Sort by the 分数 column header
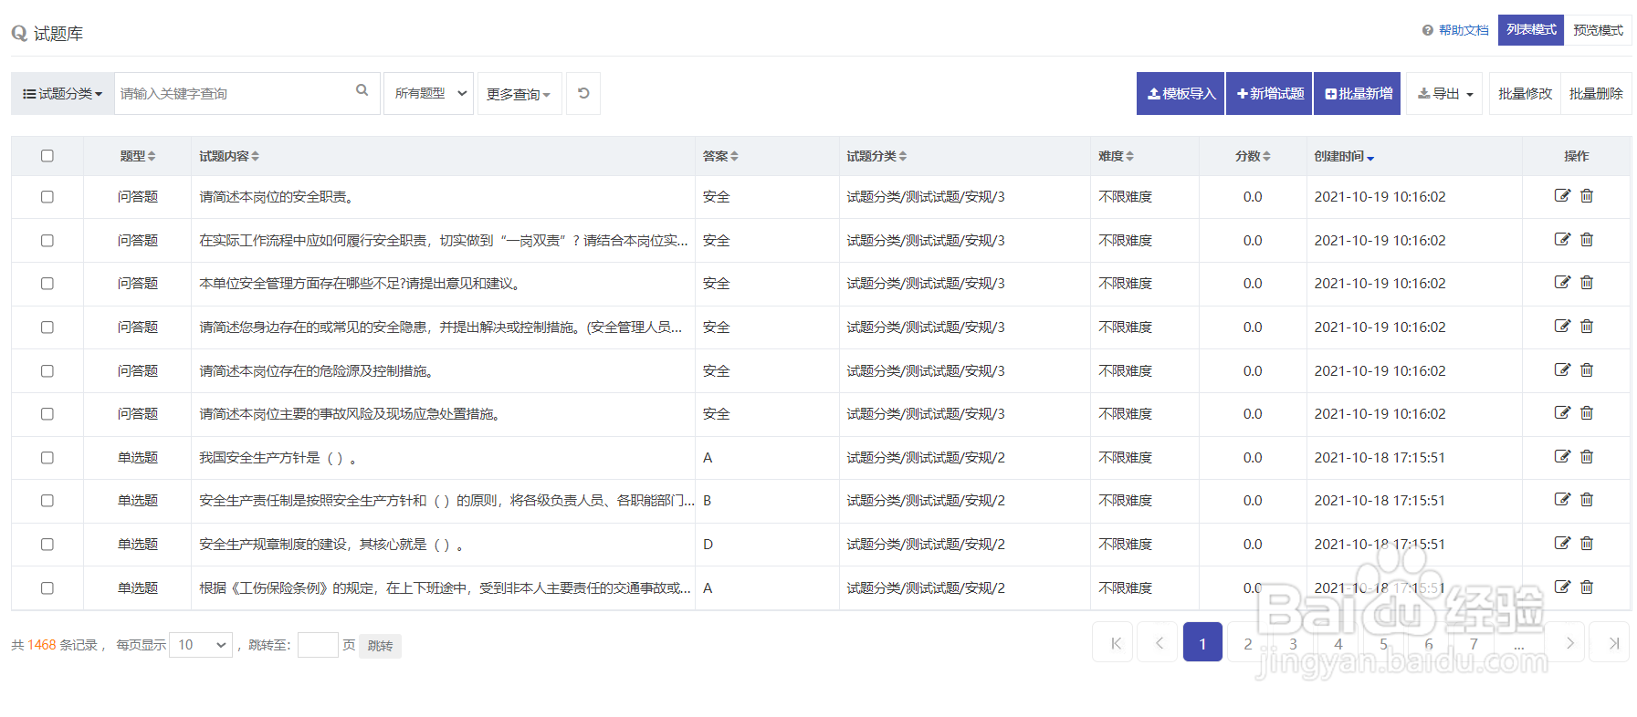The width and height of the screenshot is (1637, 717). [1253, 156]
